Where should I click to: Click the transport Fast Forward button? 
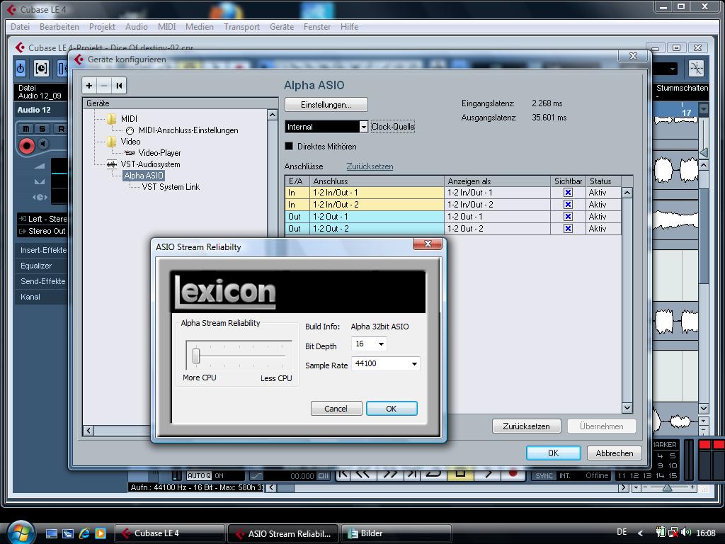pyautogui.click(x=391, y=475)
